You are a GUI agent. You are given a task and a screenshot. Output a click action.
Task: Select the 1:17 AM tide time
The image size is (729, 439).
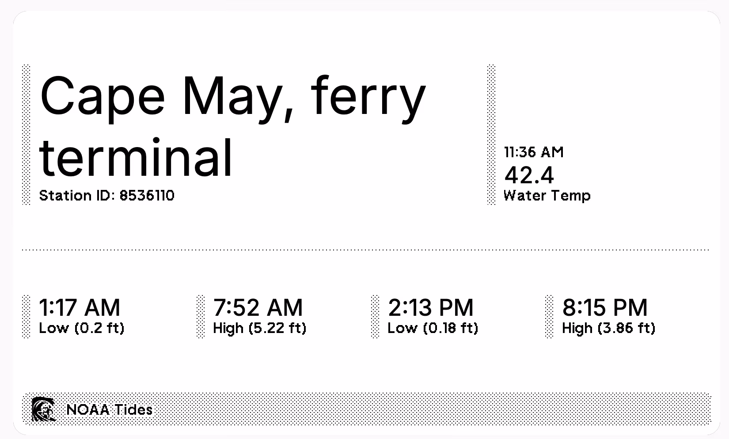(80, 307)
